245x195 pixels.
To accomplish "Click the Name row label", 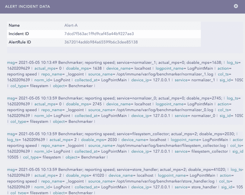I will [x=14, y=26].
